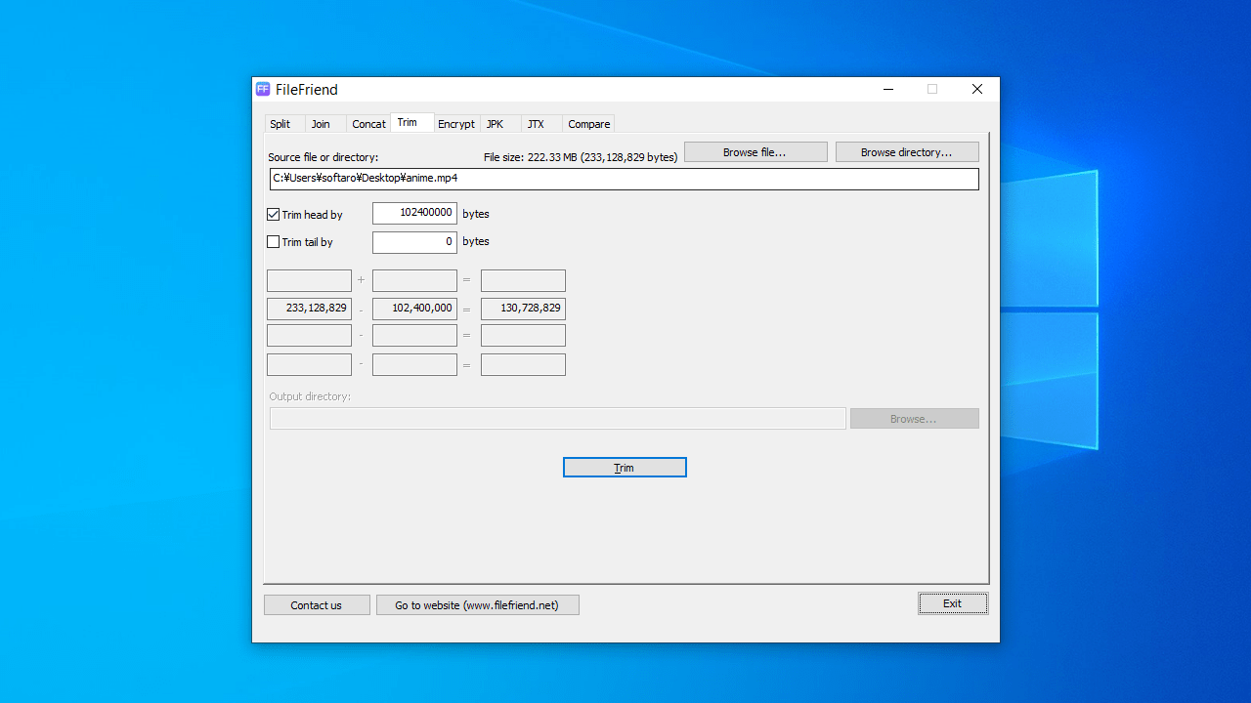Viewport: 1251px width, 703px height.
Task: Click the File size 222.33 MB label
Action: point(581,157)
